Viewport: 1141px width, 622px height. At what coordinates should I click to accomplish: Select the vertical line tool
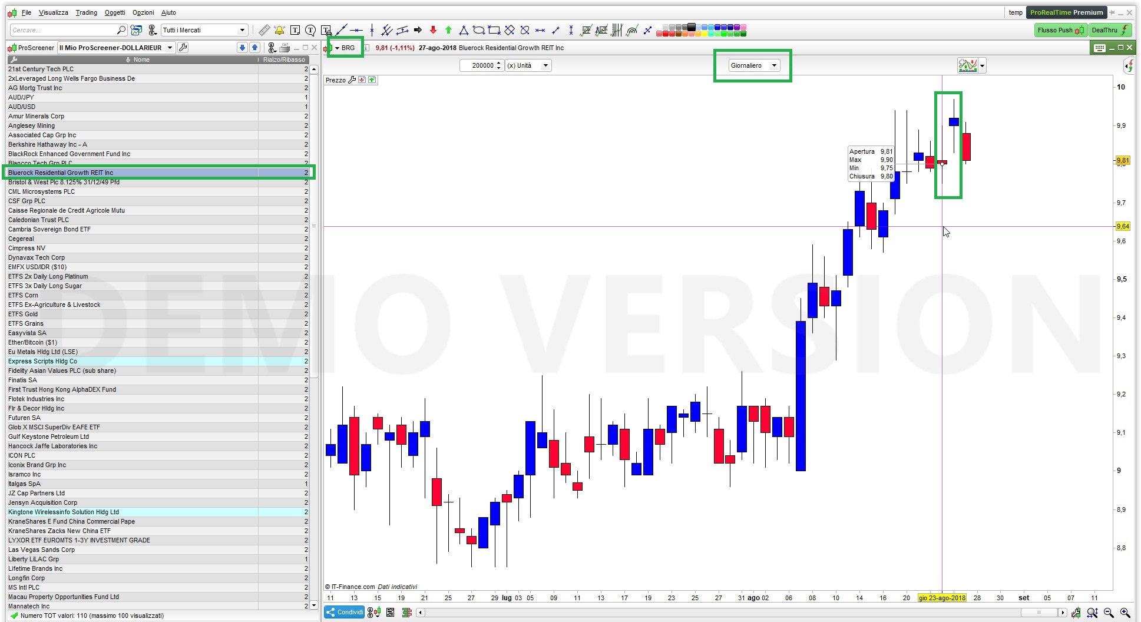pyautogui.click(x=372, y=30)
